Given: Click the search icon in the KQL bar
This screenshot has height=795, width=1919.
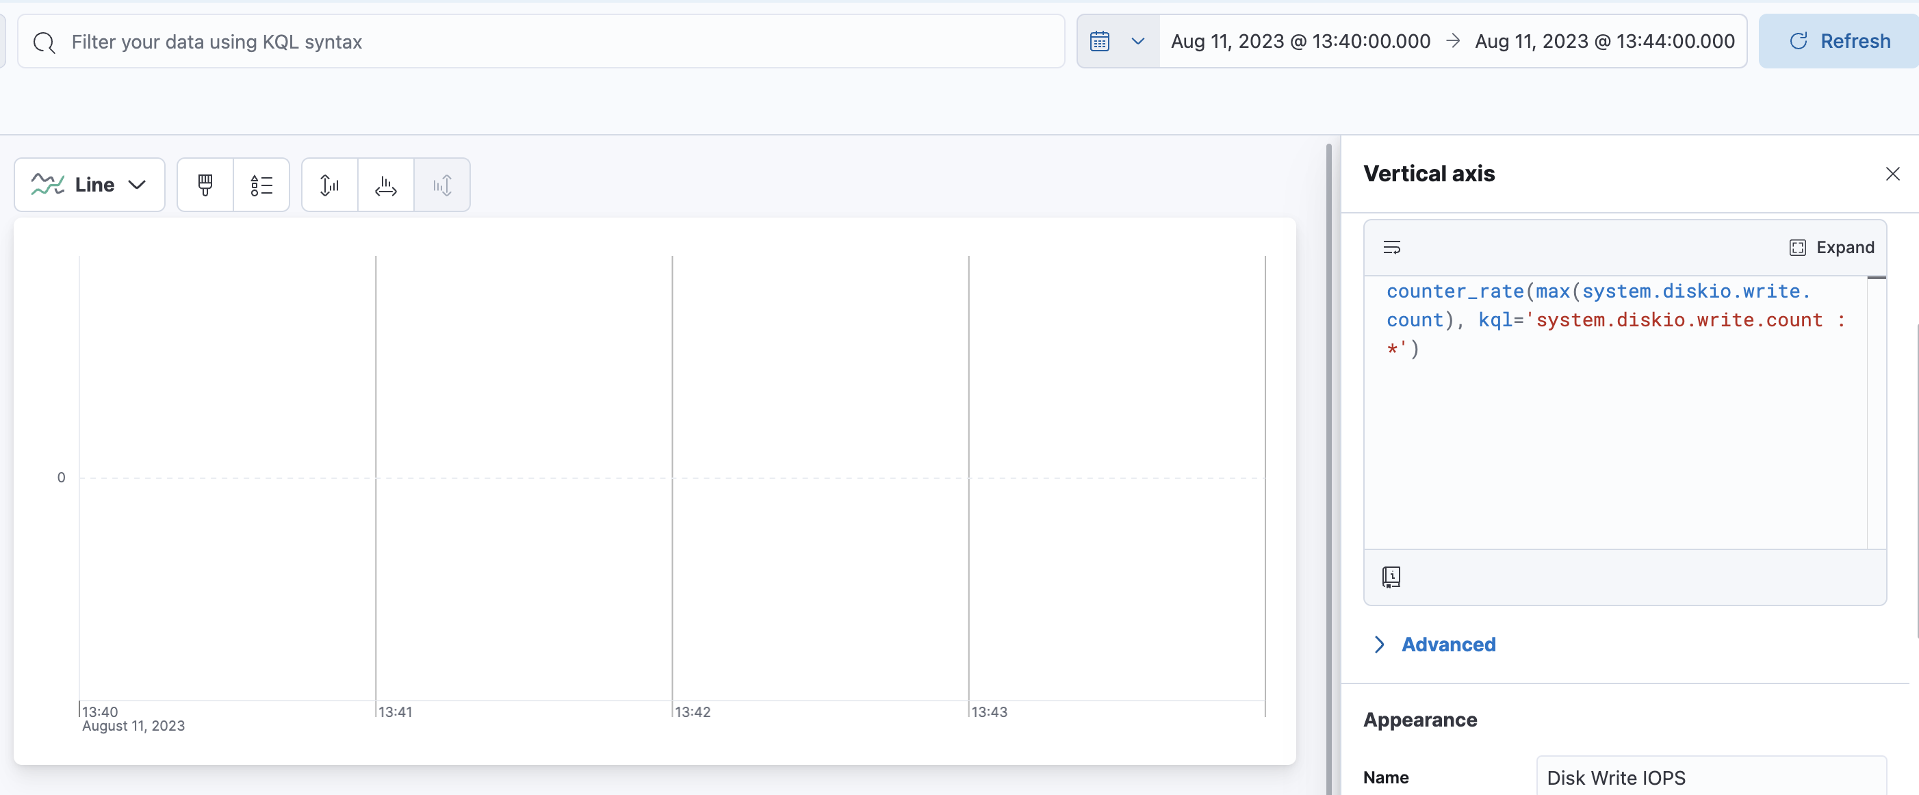Looking at the screenshot, I should [x=44, y=42].
